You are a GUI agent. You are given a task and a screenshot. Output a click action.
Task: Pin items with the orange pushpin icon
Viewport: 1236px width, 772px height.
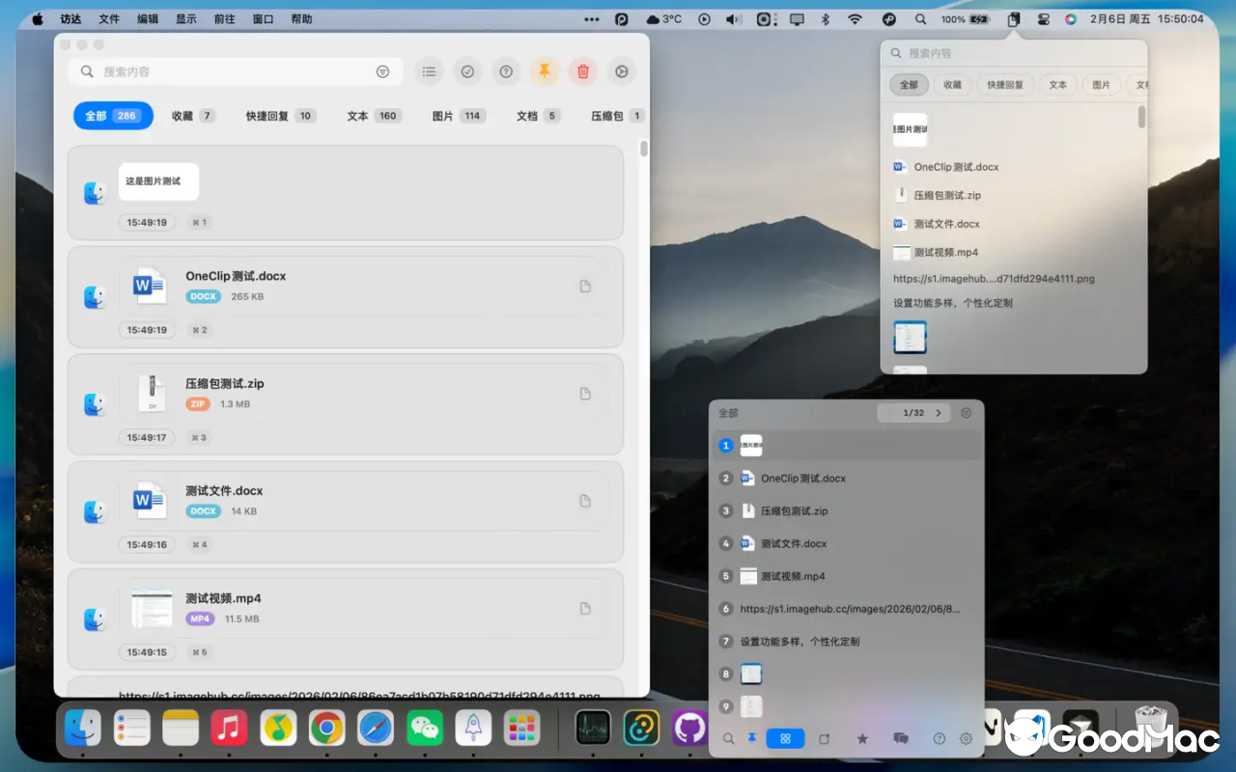(544, 70)
